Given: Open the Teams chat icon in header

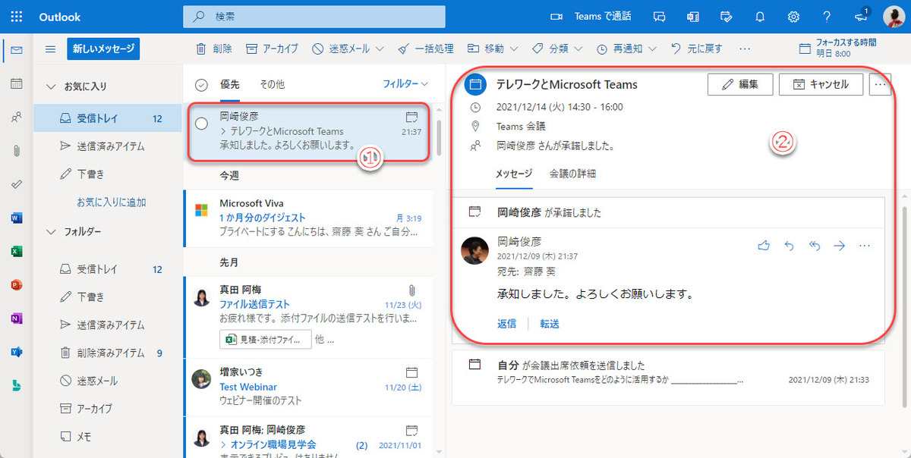Looking at the screenshot, I should point(659,17).
